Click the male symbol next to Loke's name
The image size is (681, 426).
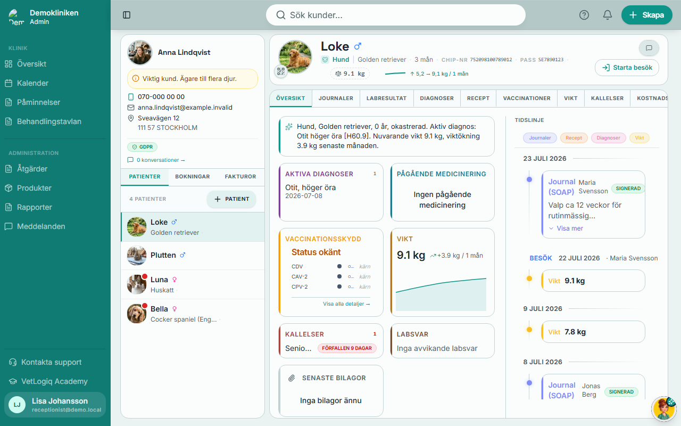click(358, 46)
